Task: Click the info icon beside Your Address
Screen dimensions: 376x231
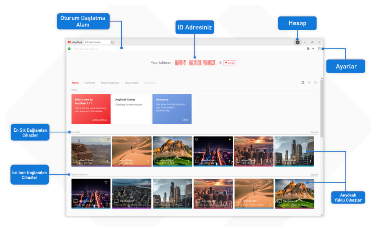Action: (x=220, y=63)
